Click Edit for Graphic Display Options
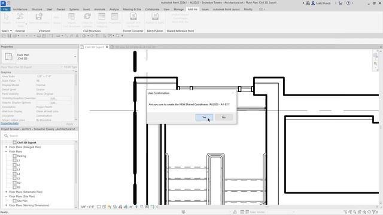The width and height of the screenshot is (383, 215). (53, 103)
